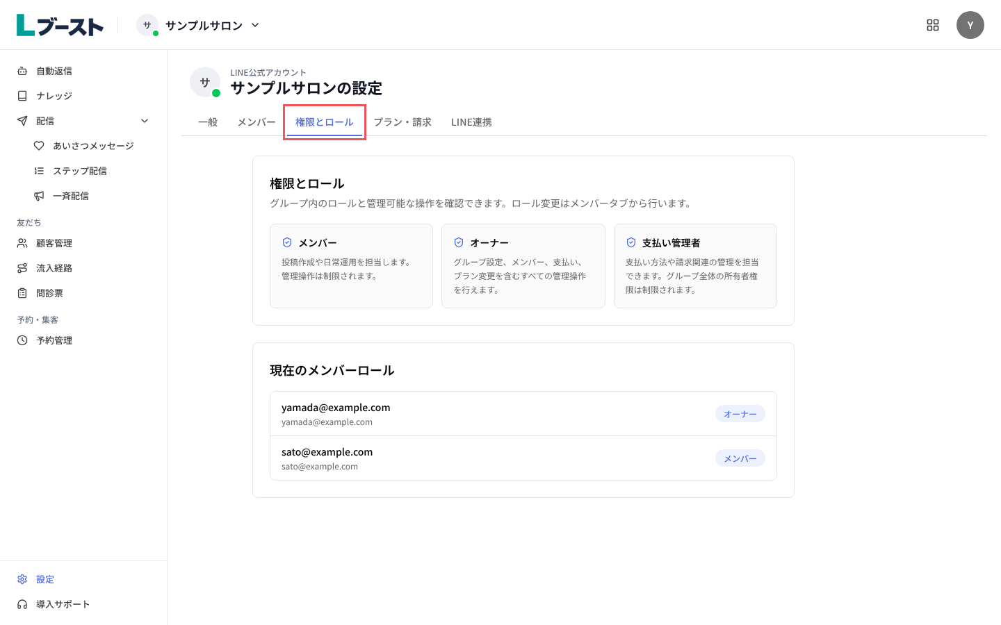Click the ナレッジ book icon
The height and width of the screenshot is (625, 1001).
[22, 96]
